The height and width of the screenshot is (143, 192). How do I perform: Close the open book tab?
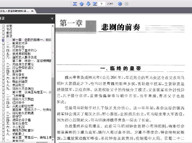[32, 11]
